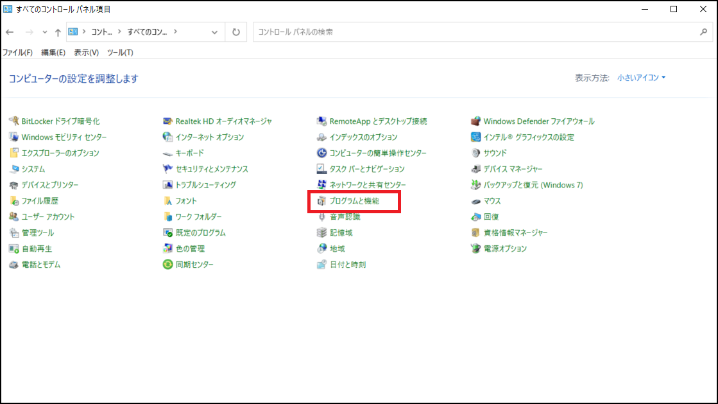Open the 音声認識 link
The image size is (718, 404).
coord(345,217)
